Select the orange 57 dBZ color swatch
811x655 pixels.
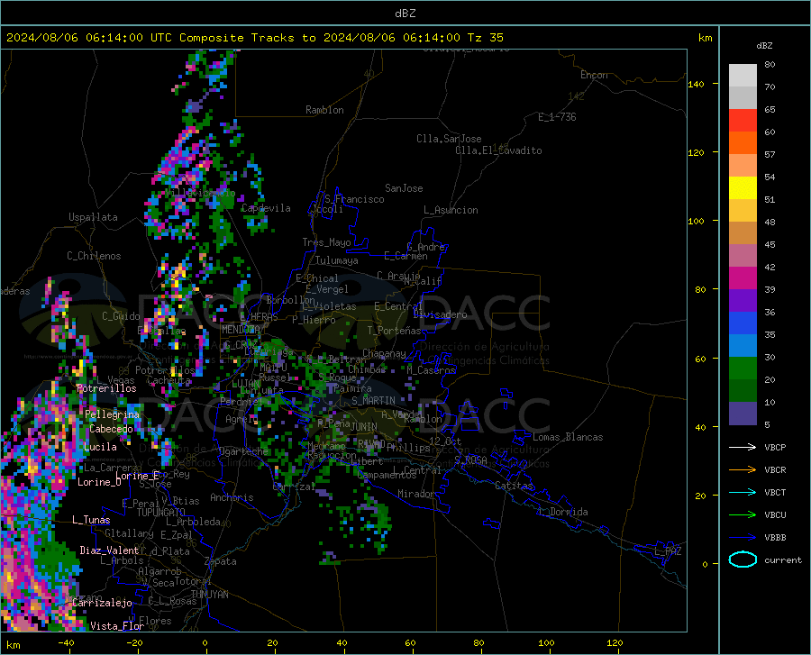pyautogui.click(x=743, y=143)
